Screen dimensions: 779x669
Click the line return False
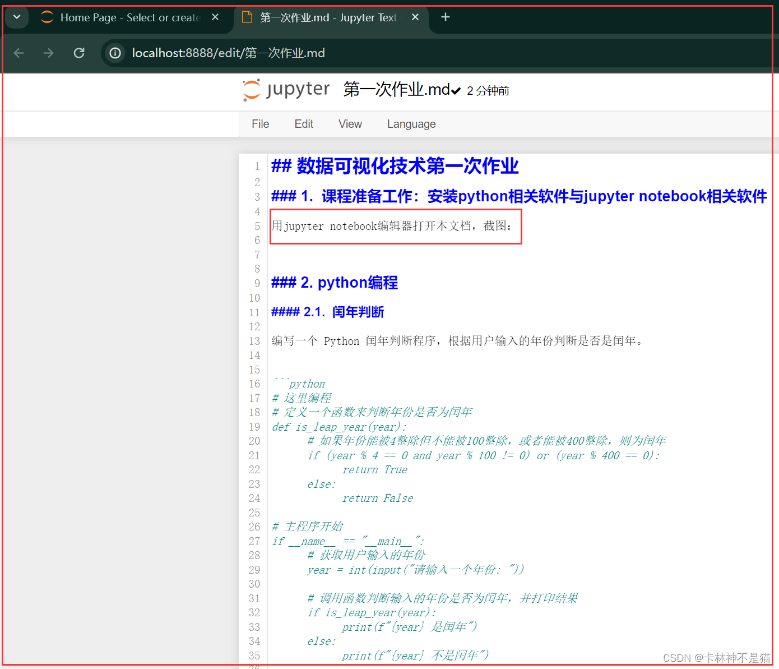(x=378, y=498)
